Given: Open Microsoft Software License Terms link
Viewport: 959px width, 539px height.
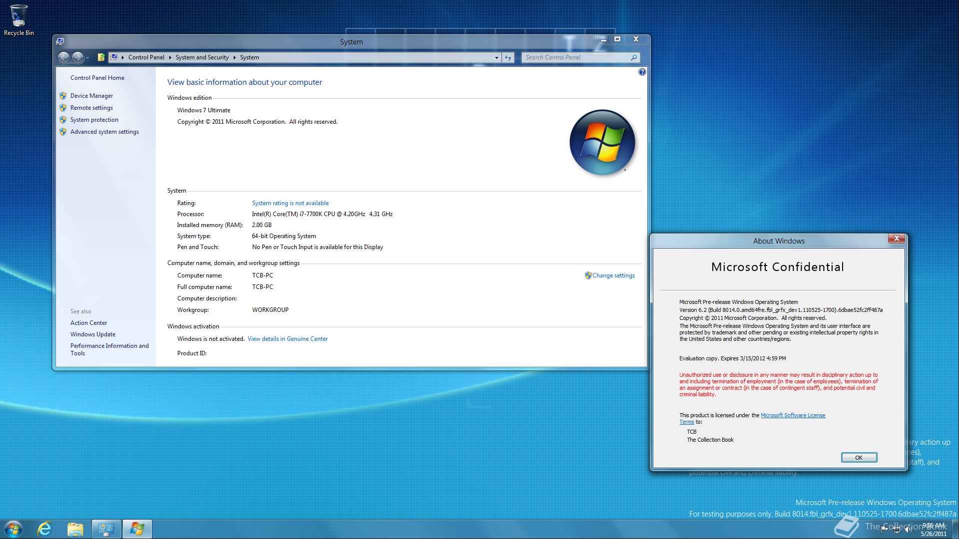Looking at the screenshot, I should [793, 415].
